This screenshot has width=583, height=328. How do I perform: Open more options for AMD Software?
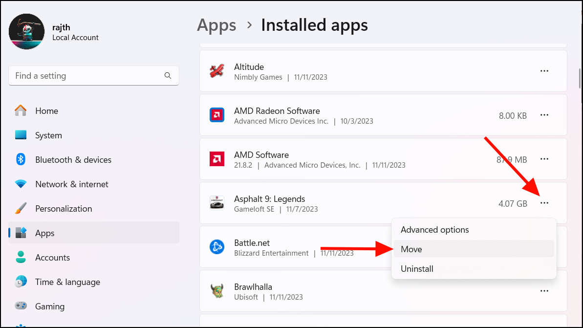click(x=544, y=159)
